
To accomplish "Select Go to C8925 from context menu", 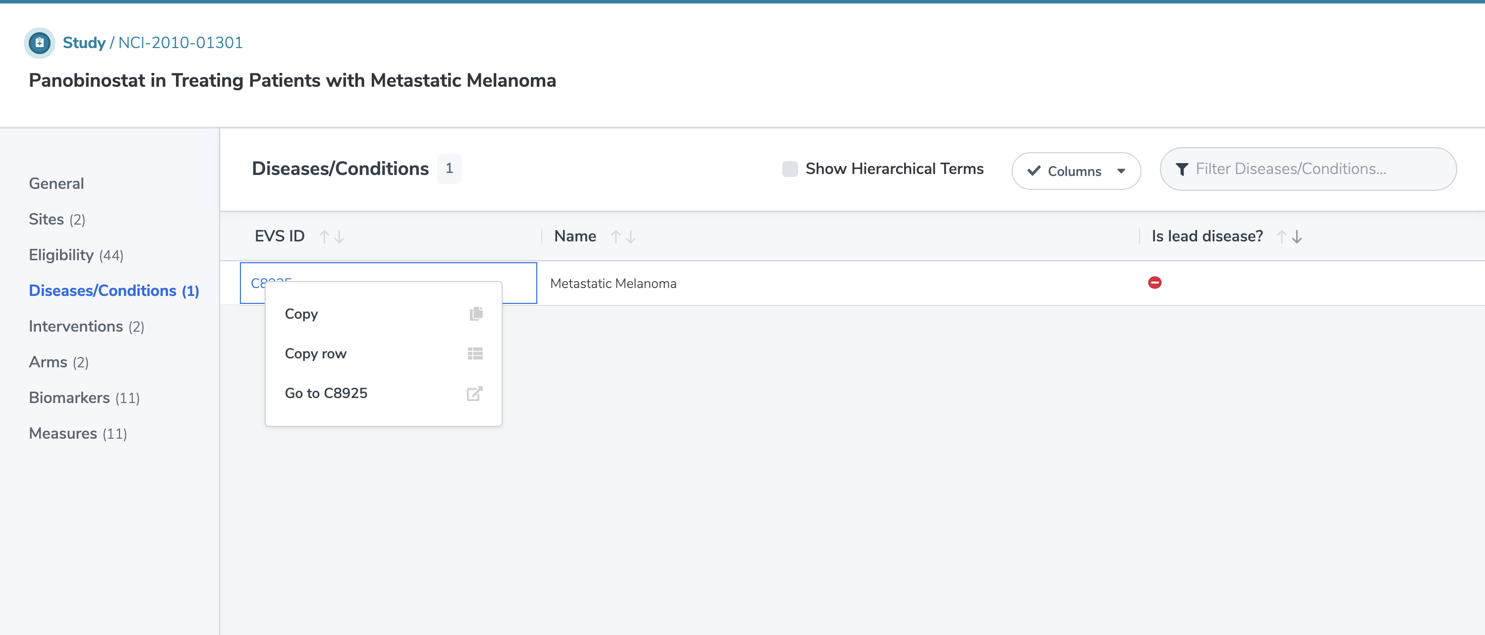I will (326, 392).
